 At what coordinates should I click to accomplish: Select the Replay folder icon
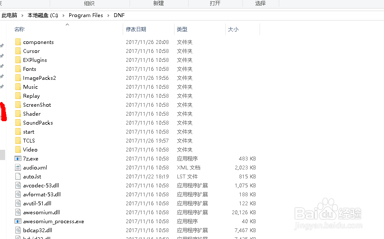pos(18,96)
